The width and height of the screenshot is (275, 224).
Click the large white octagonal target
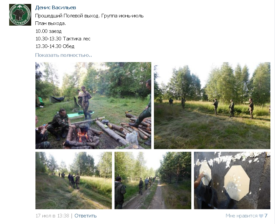(x=237, y=183)
